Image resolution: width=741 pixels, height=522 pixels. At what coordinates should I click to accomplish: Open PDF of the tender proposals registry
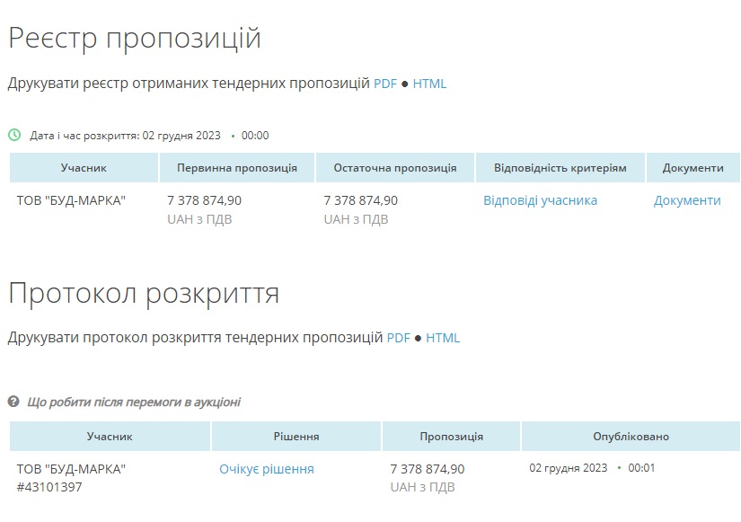385,84
